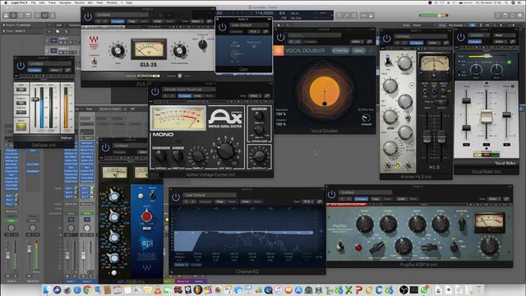Click the CLA-2A peak reduction knob
Viewport: 526px width, 296px height.
(179, 51)
